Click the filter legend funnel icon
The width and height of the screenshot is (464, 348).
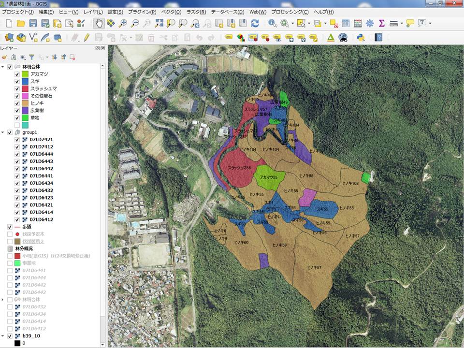(x=31, y=57)
